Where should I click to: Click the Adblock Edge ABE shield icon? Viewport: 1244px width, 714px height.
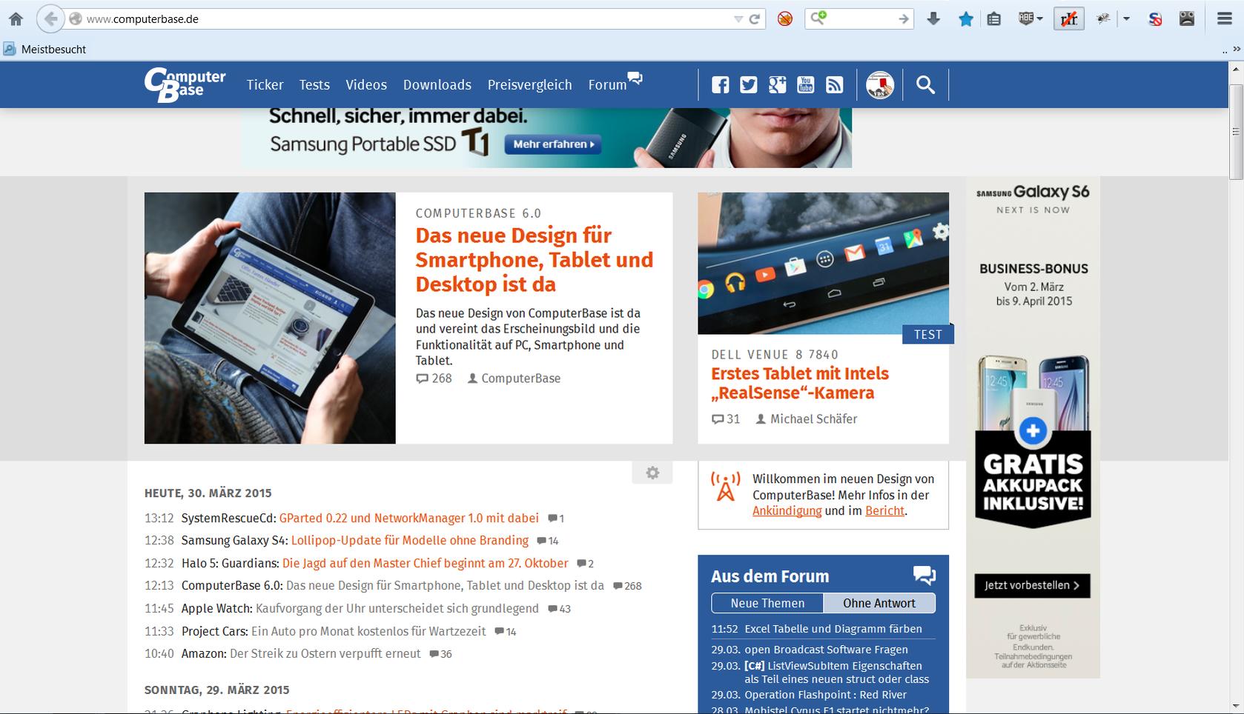coord(1026,19)
